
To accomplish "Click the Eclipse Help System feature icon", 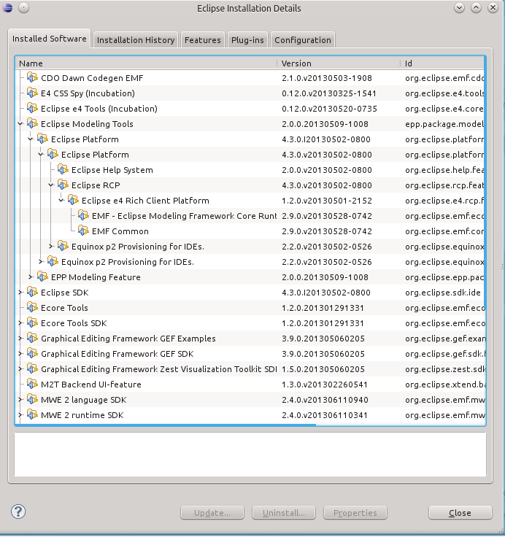I will [63, 169].
